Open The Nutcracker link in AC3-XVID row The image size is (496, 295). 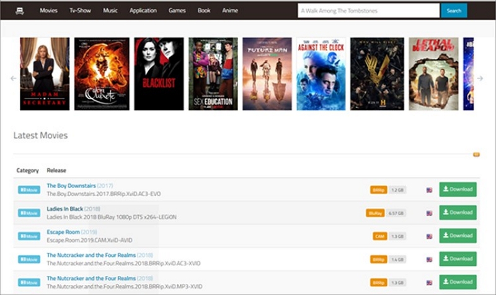91,255
